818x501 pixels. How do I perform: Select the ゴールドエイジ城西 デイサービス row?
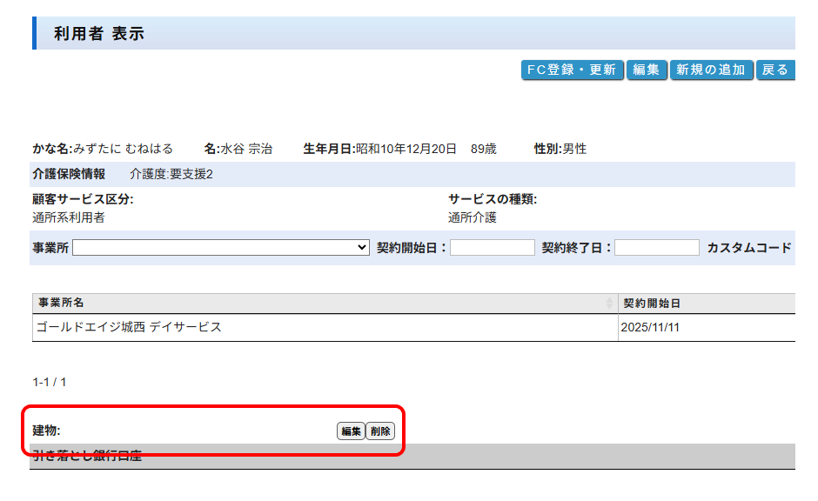tap(129, 328)
